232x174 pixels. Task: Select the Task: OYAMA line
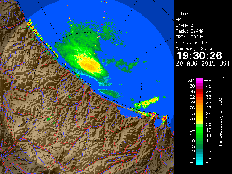190,31
